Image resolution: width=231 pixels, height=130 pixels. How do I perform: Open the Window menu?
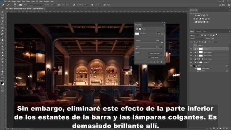pyautogui.click(x=47, y=1)
